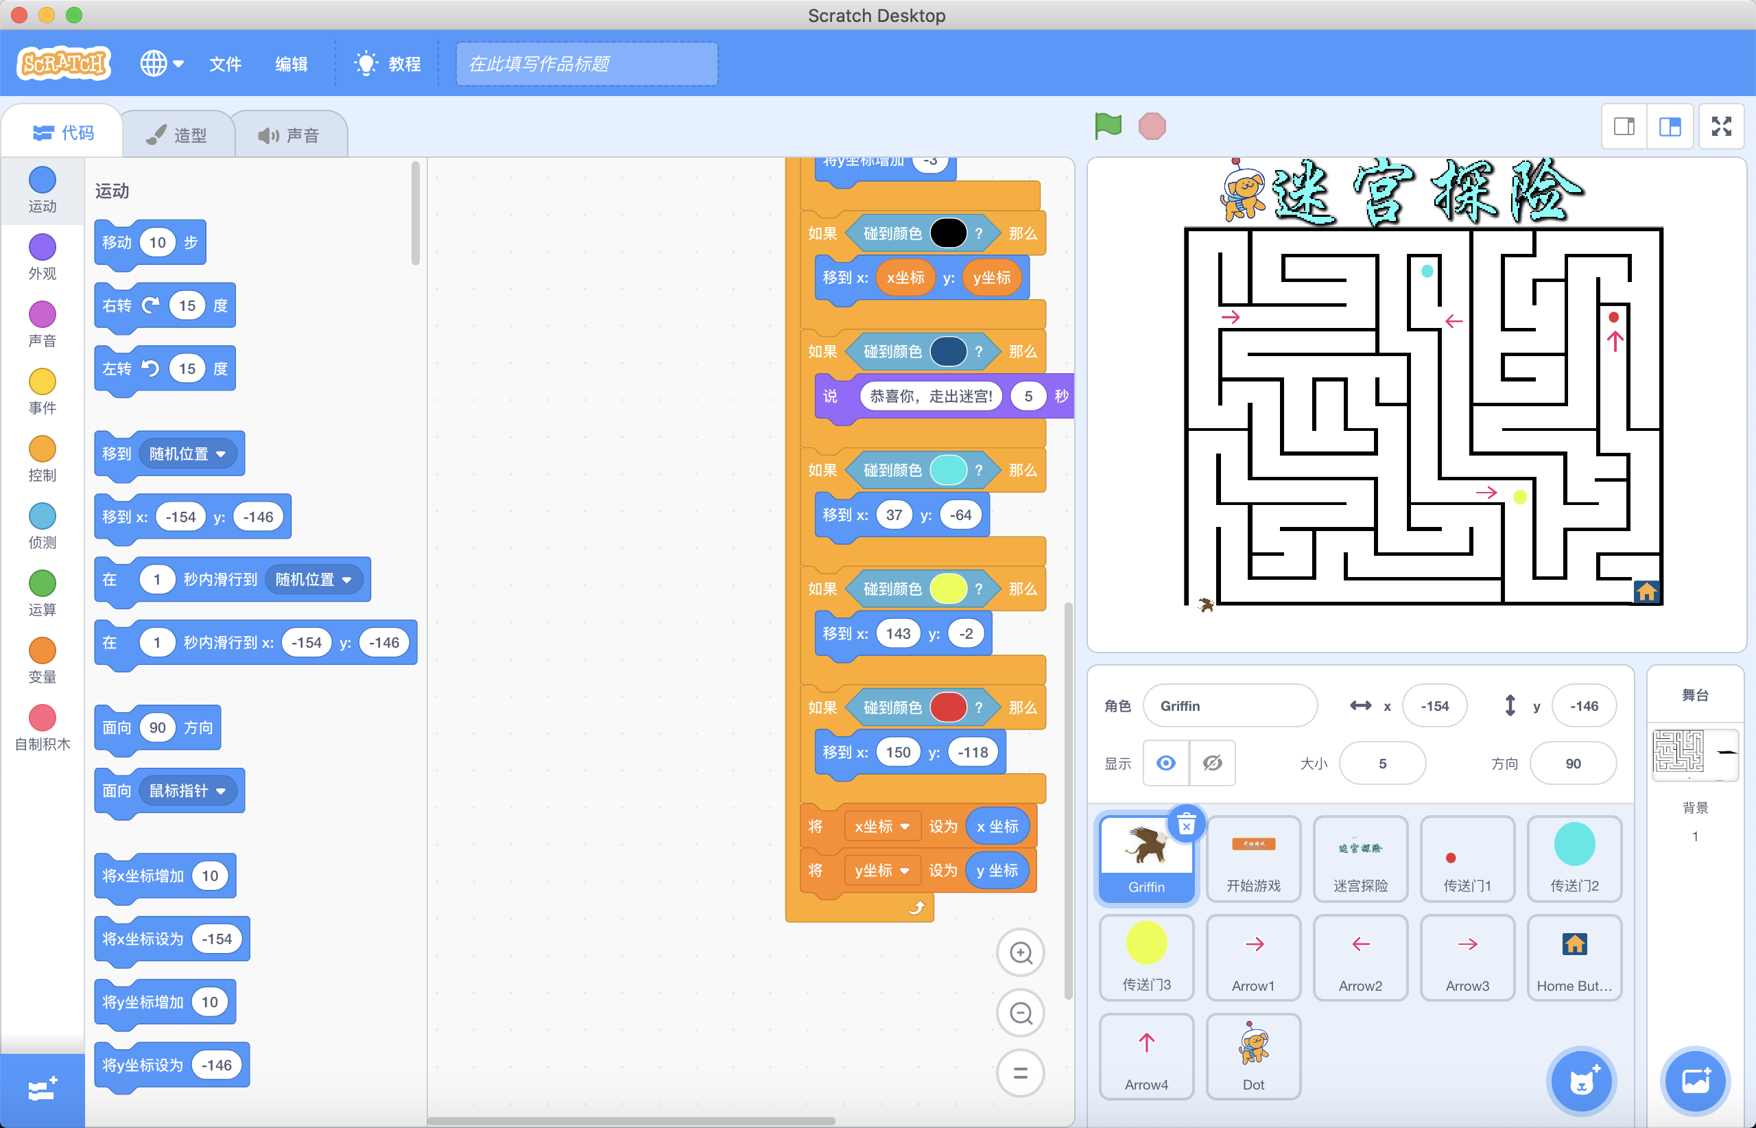Select the Arrow4 sprite
Viewport: 1756px width, 1128px height.
(x=1147, y=1056)
